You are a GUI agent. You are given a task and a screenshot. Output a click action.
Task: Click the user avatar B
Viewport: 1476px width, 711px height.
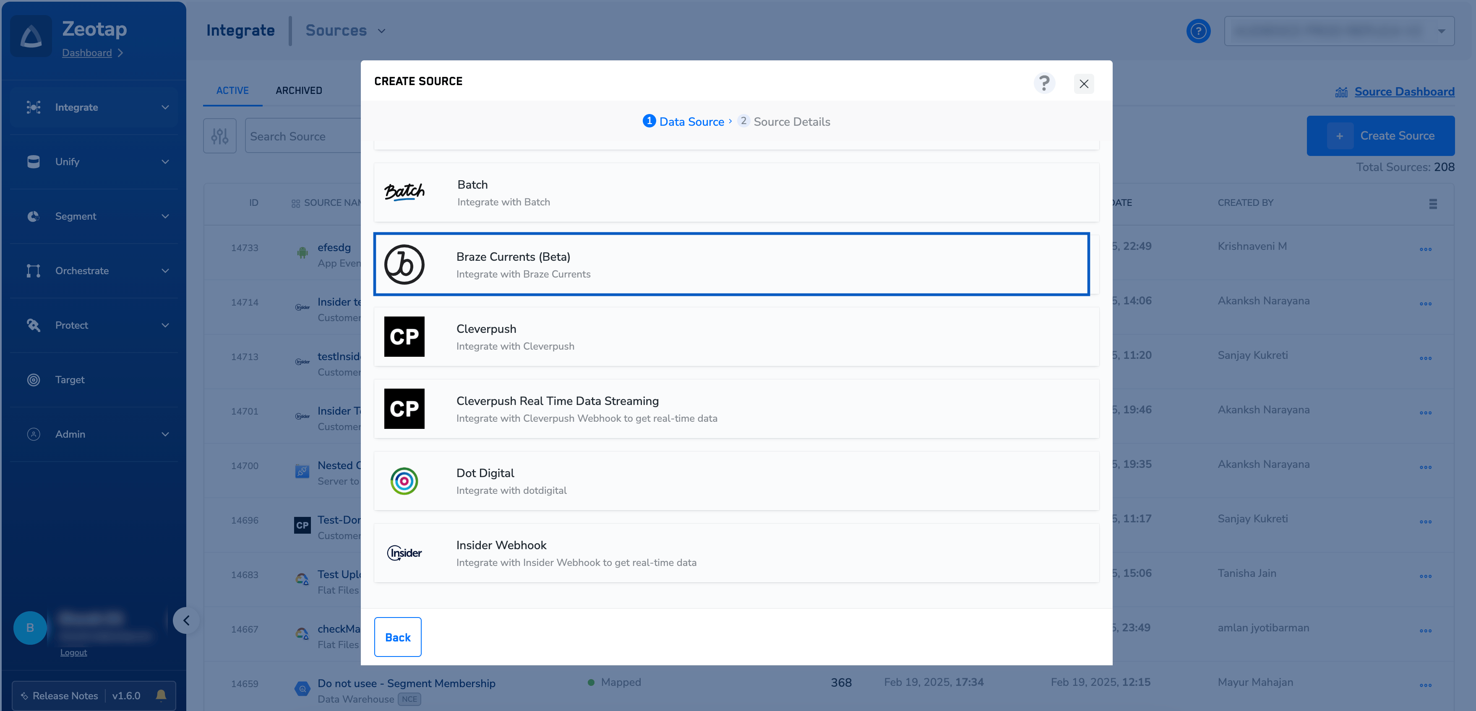pyautogui.click(x=30, y=628)
